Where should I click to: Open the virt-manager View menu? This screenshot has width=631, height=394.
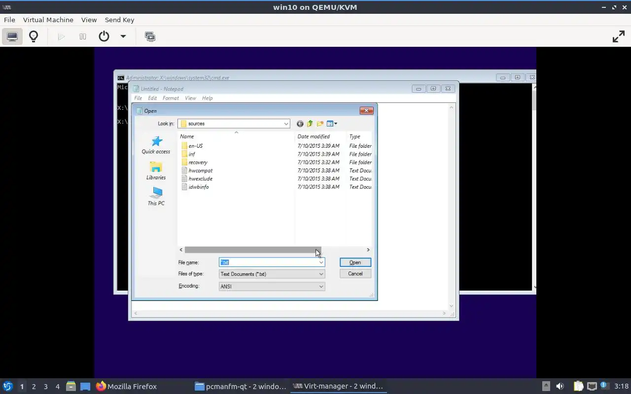[x=89, y=20]
